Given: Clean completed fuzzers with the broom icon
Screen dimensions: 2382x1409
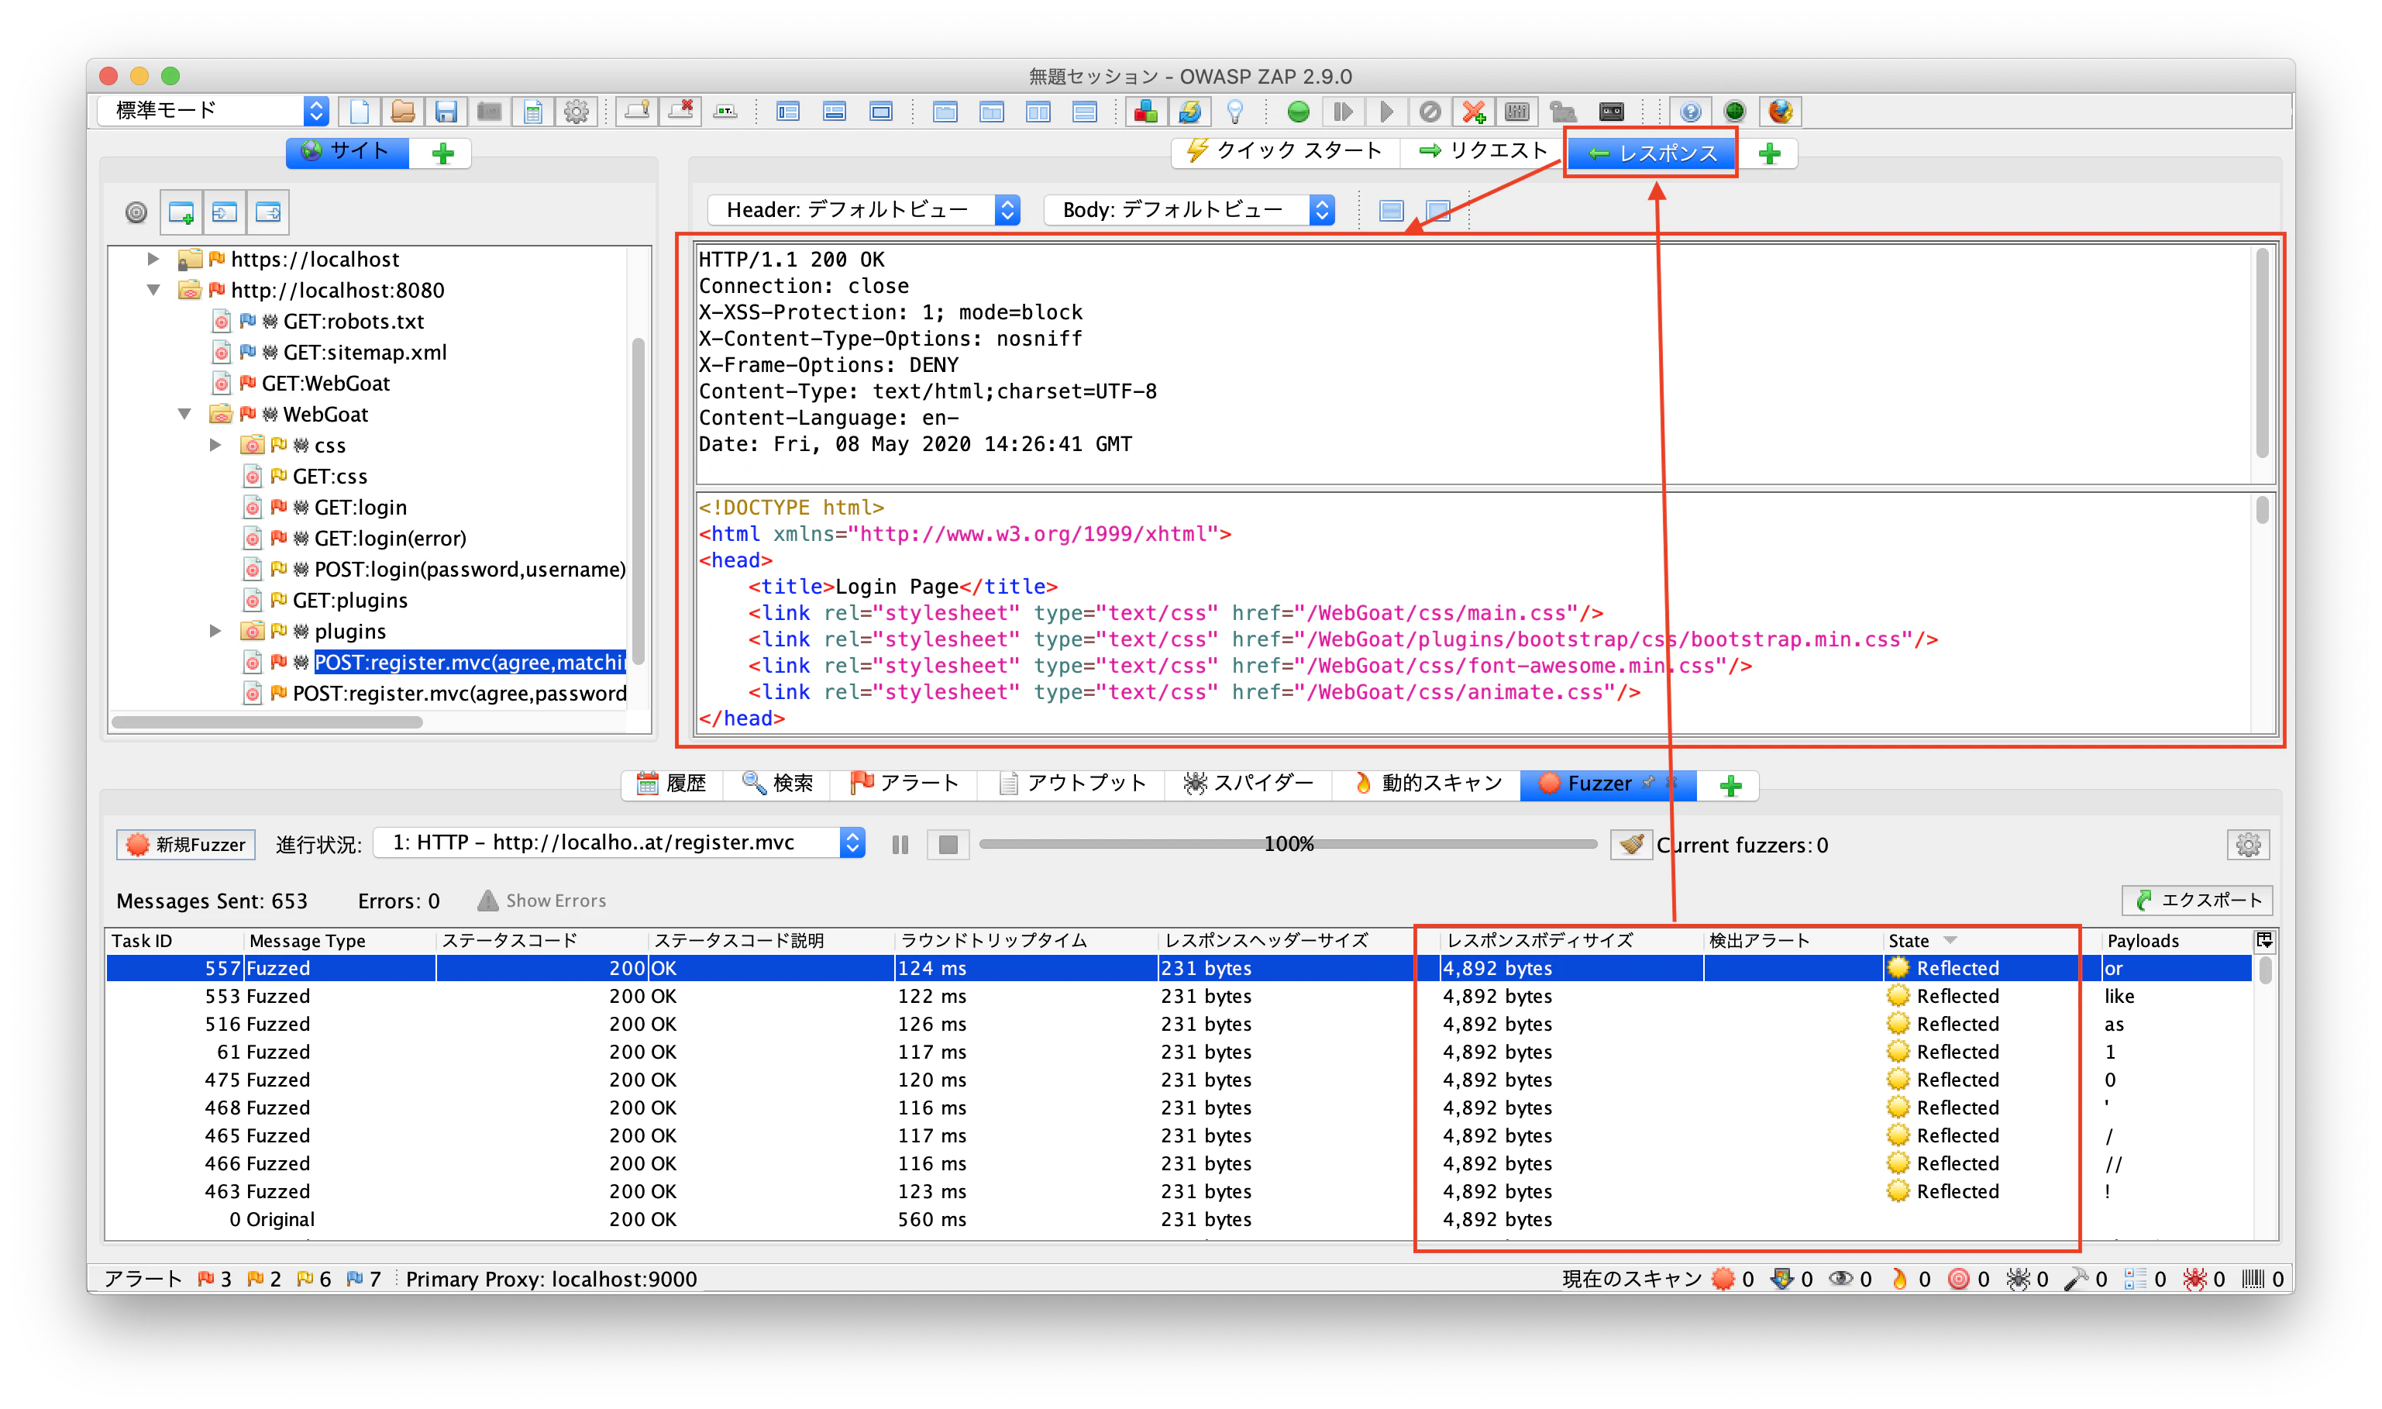Looking at the screenshot, I should pyautogui.click(x=1631, y=844).
